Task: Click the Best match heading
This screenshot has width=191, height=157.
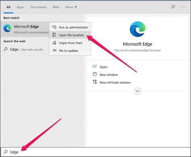Action: (x=11, y=18)
